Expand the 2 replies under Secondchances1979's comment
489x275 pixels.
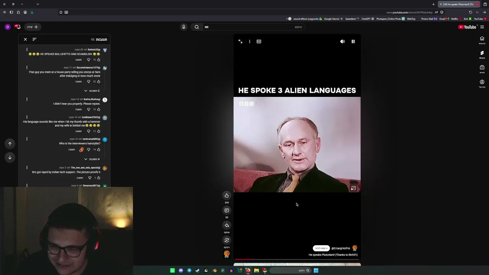pos(92,91)
